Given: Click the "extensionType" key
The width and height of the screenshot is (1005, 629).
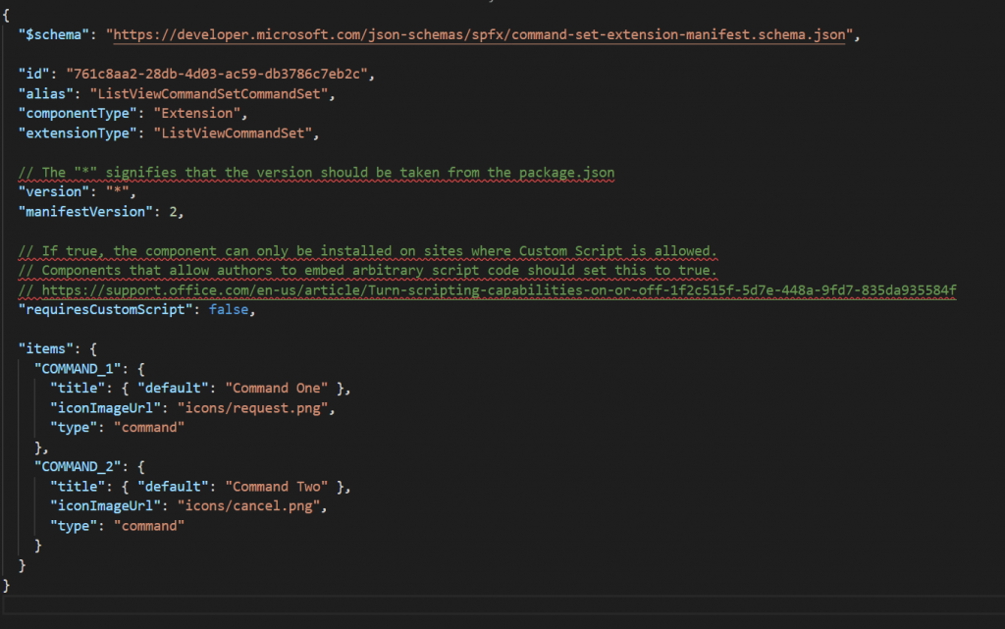Looking at the screenshot, I should [x=78, y=133].
